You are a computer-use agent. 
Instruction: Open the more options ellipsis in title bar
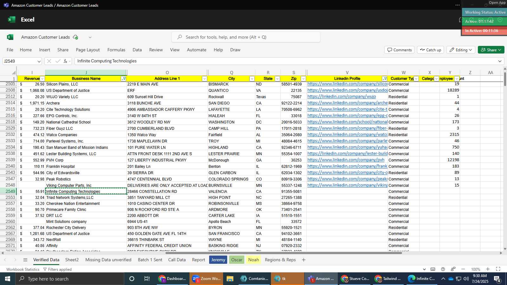pos(457,5)
